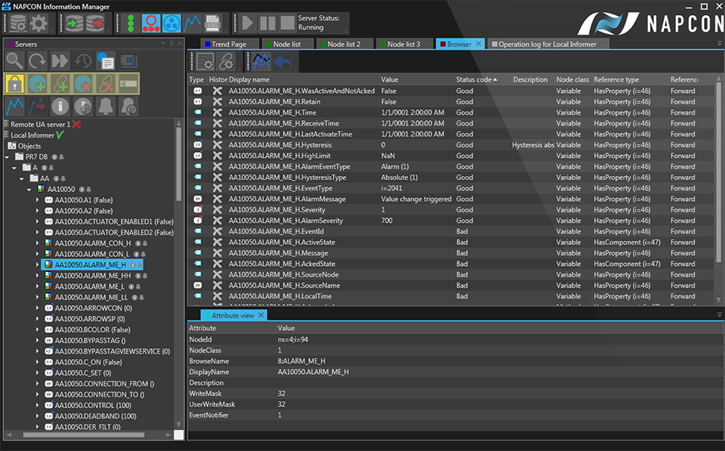Open the LOG printer icon in top toolbar
This screenshot has height=451, width=725.
pos(214,23)
